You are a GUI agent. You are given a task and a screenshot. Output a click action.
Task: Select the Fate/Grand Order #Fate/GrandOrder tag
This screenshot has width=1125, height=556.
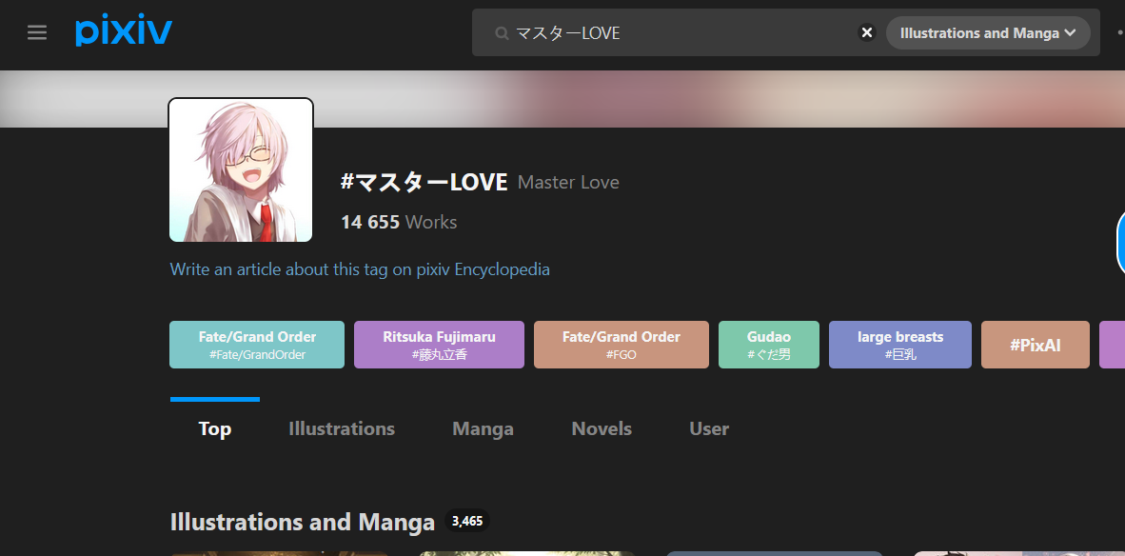coord(257,345)
